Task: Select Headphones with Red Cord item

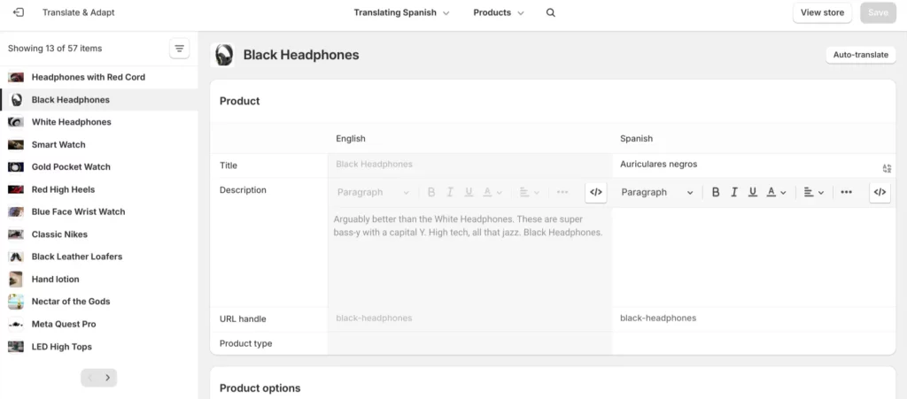Action: (99, 77)
